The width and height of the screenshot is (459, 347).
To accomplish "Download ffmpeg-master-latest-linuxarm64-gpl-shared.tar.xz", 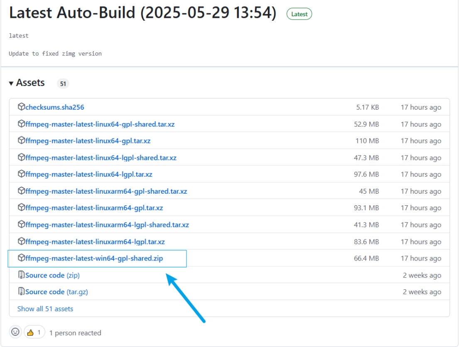I will pos(106,191).
